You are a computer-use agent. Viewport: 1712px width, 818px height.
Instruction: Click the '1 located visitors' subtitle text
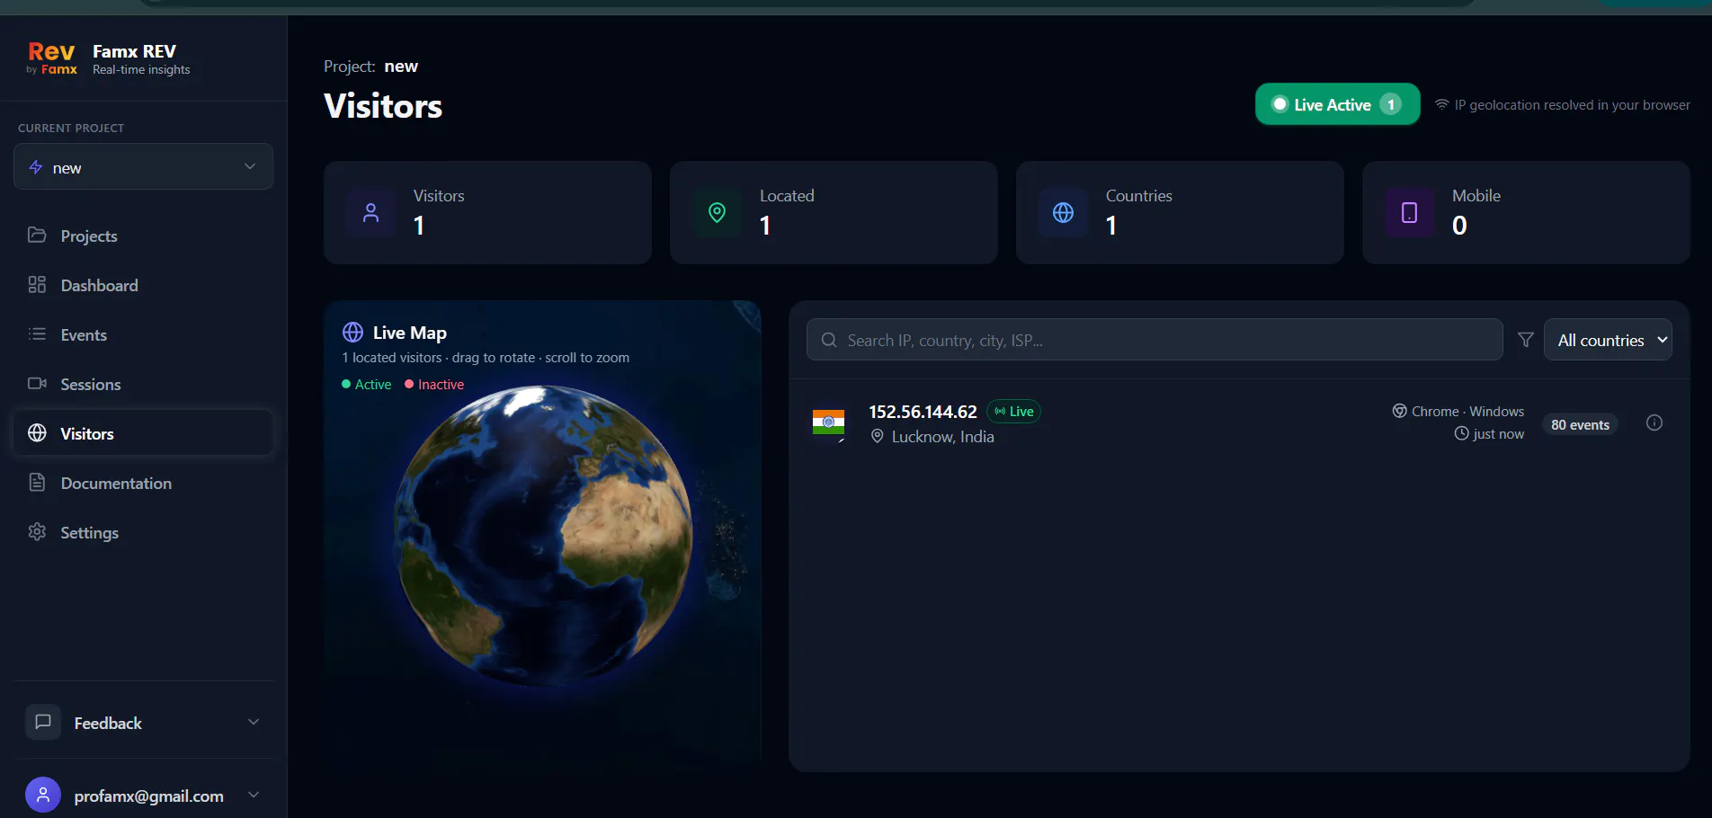pos(391,358)
